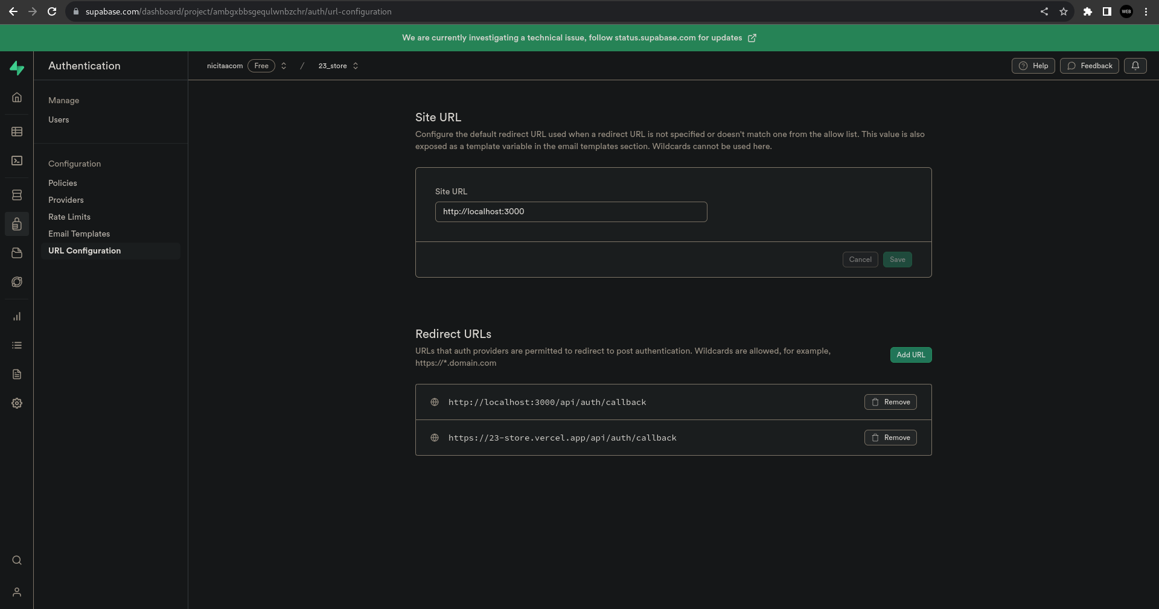Click inside the Site URL input field
Viewport: 1159px width, 609px height.
(570, 212)
